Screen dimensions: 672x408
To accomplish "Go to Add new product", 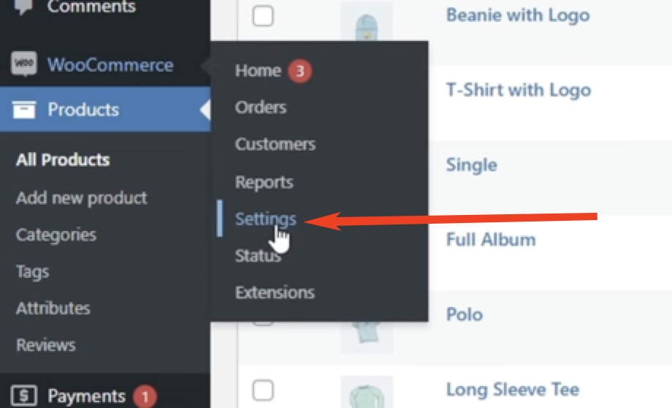I will pyautogui.click(x=81, y=197).
